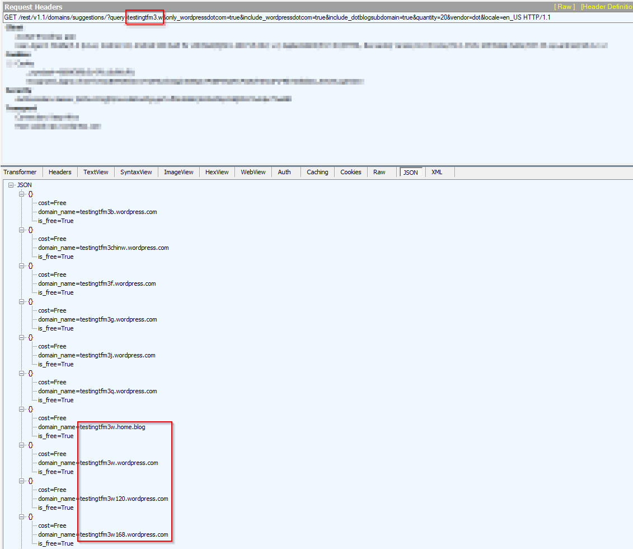Viewport: 633px width, 549px height.
Task: Switch to the Transformer tab
Action: [20, 172]
